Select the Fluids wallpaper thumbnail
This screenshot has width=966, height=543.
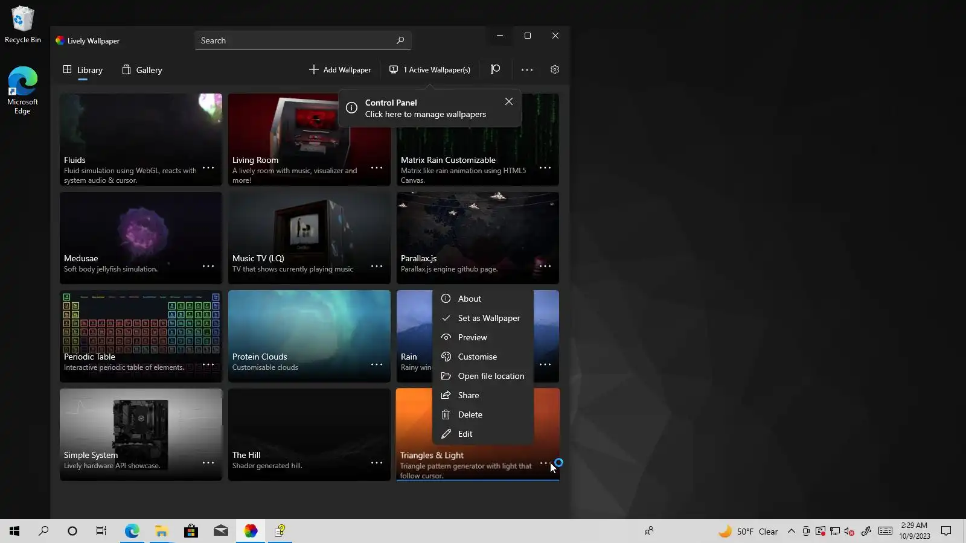pyautogui.click(x=141, y=139)
